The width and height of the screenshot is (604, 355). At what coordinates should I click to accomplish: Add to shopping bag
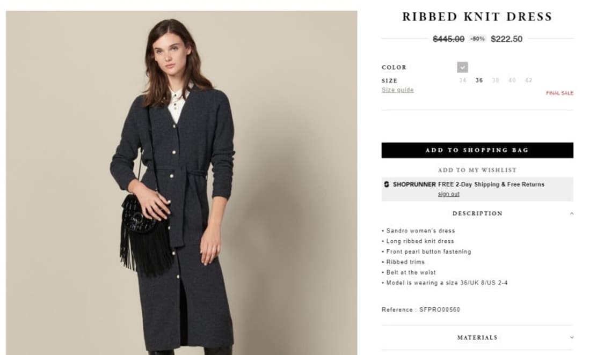(x=477, y=150)
